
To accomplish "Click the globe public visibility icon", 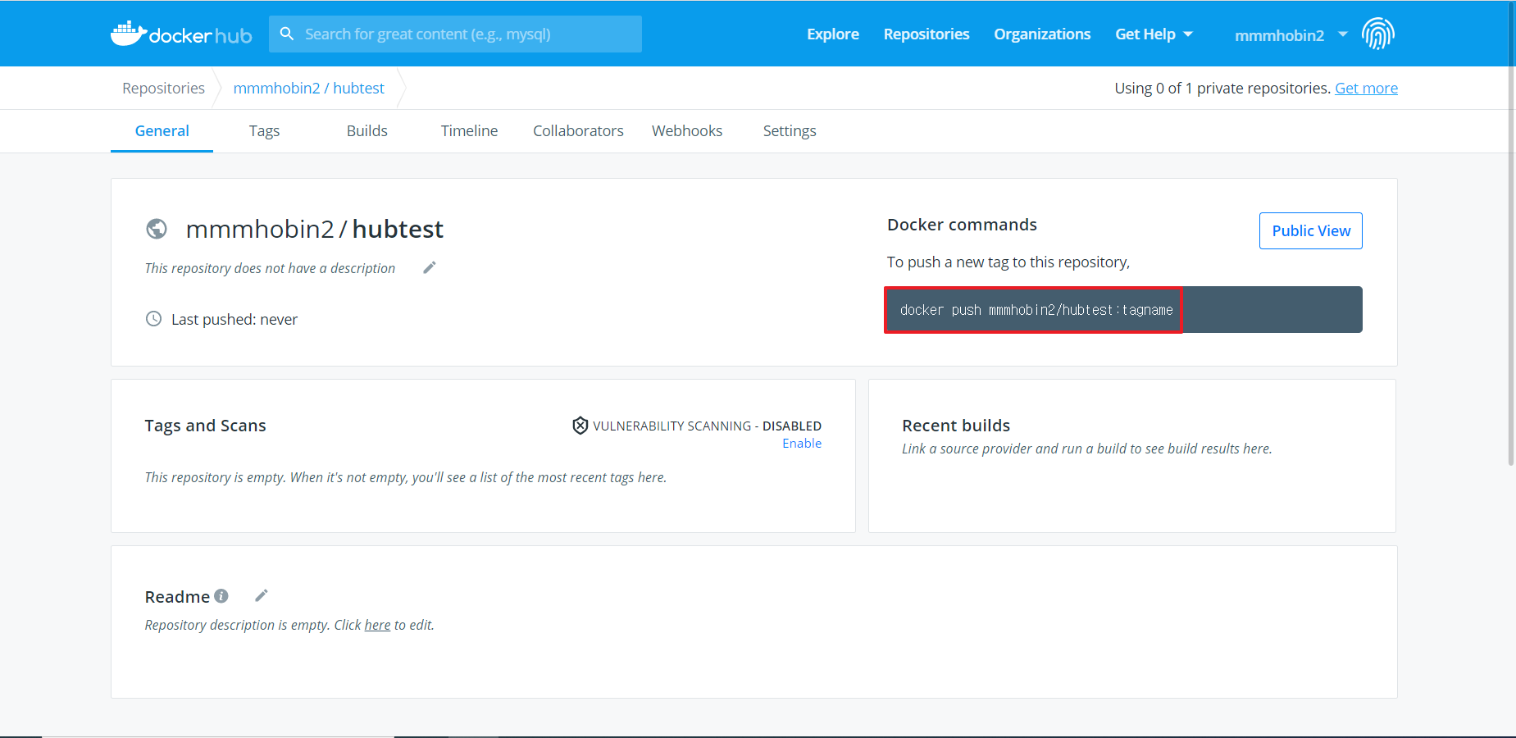I will pos(157,229).
